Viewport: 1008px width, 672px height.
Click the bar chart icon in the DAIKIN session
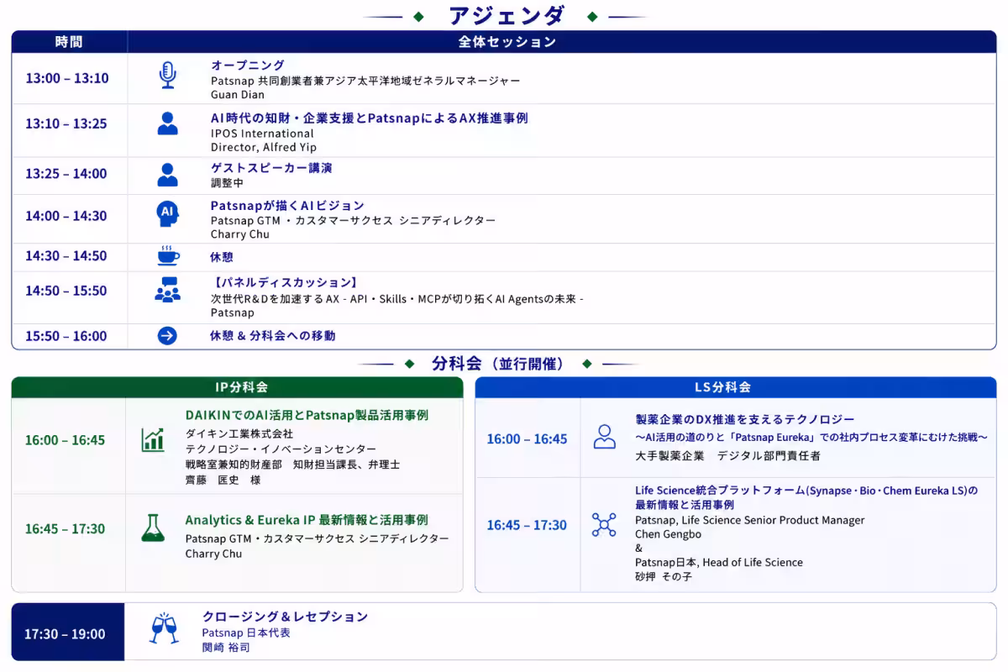pyautogui.click(x=153, y=439)
